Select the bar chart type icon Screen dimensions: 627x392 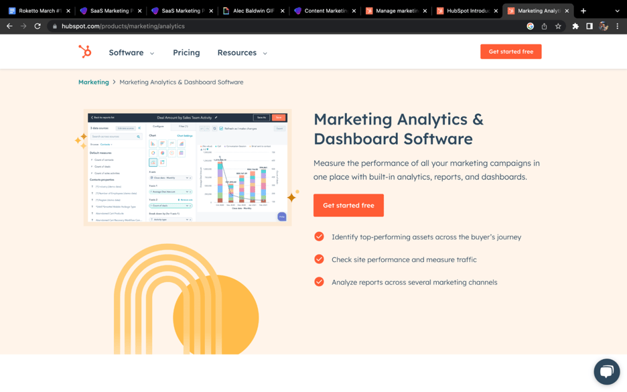(153, 144)
